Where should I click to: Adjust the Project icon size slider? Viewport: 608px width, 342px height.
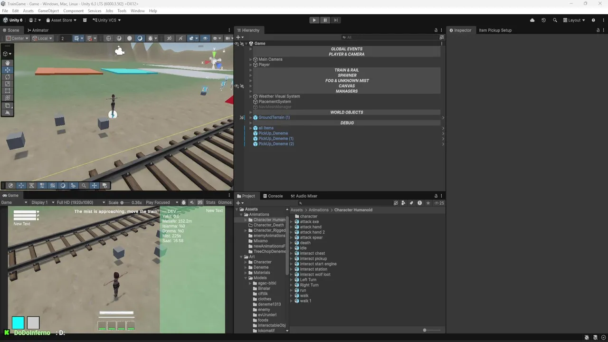click(432, 330)
